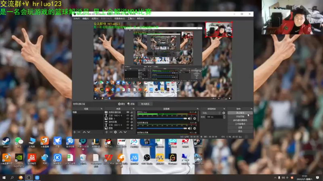Click 开始录制 start recording button
Image resolution: width=323 pixels, height=181 pixels.
(x=240, y=117)
